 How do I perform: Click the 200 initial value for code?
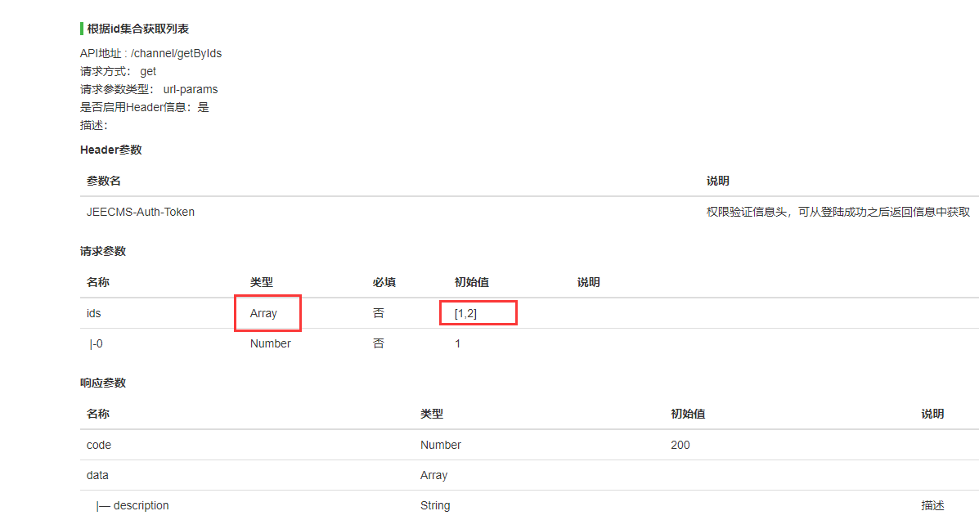680,445
